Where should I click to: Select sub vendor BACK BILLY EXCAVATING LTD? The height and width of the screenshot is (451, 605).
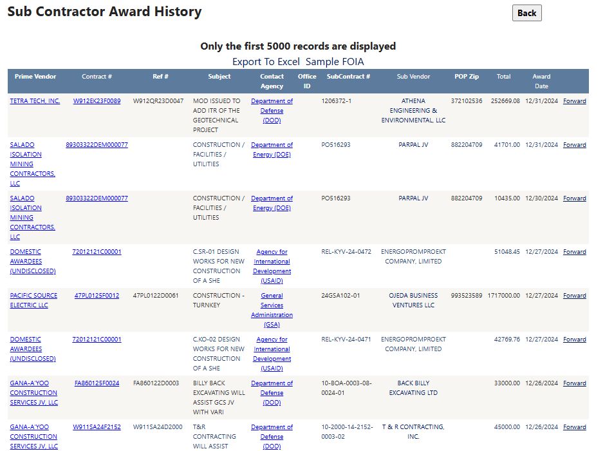coord(413,388)
